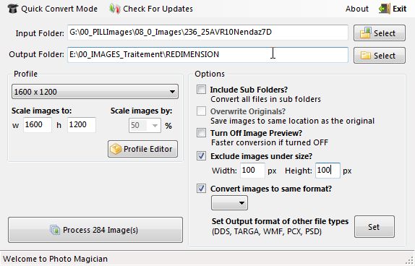This screenshot has height=266, width=415.
Task: Click the Input Folder Select picture-folder icon
Action: pos(366,33)
